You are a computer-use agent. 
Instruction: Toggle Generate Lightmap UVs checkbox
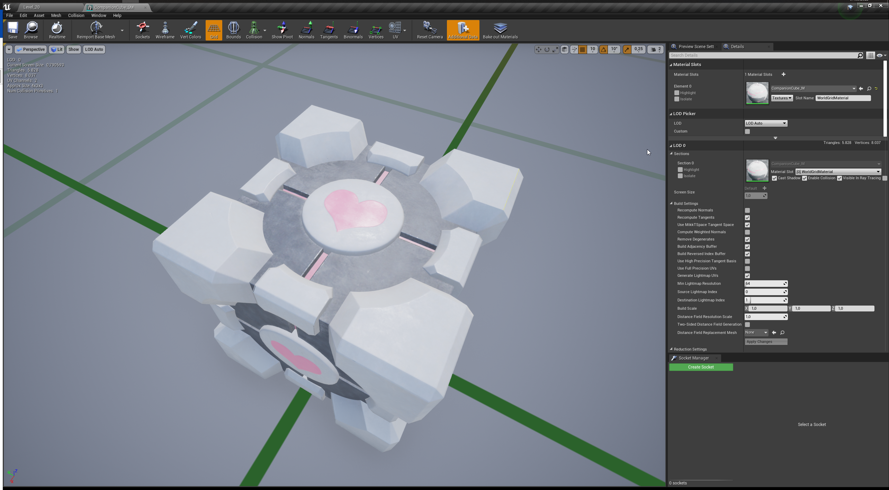pyautogui.click(x=747, y=276)
